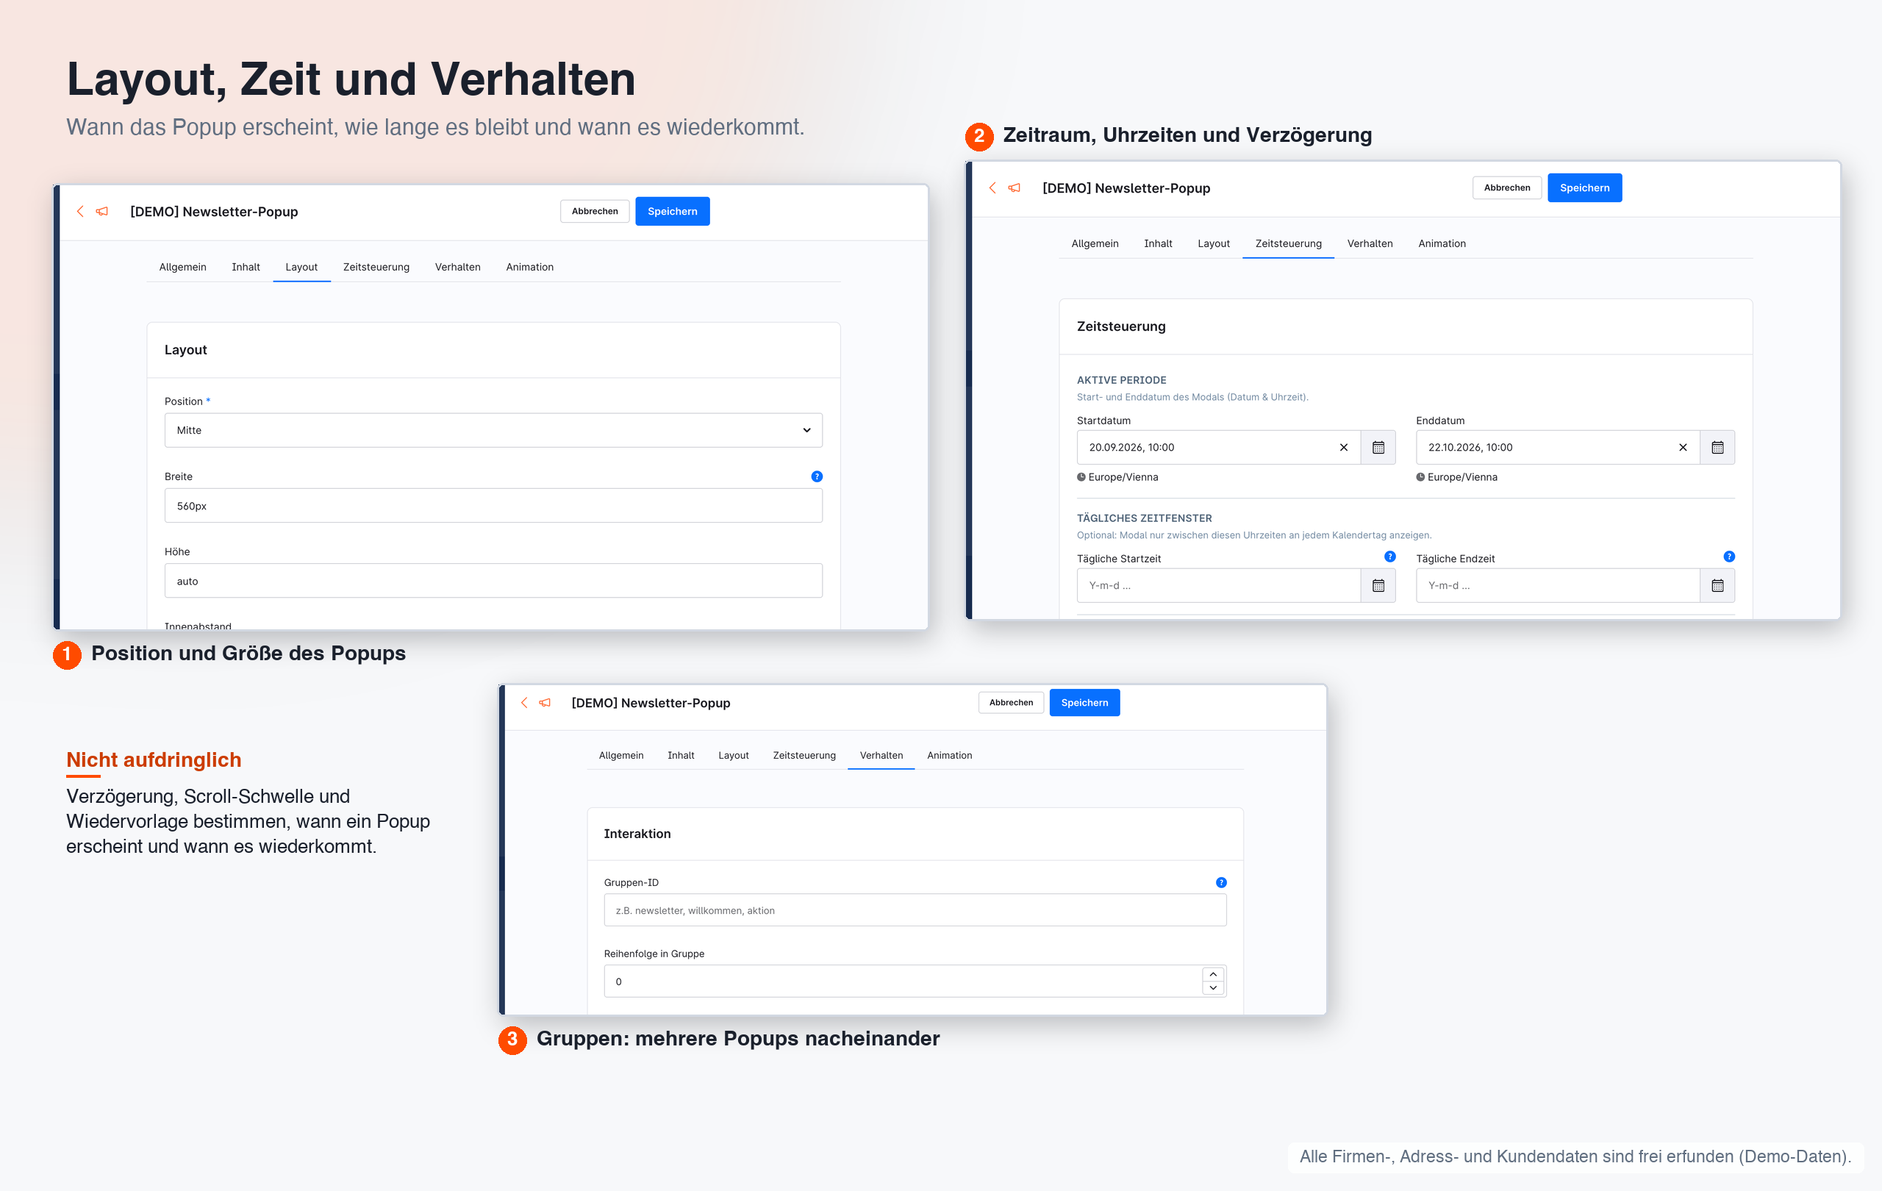Screen dimensions: 1882x1191
Task: Click megaphone icon in Layout window header
Action: point(101,211)
